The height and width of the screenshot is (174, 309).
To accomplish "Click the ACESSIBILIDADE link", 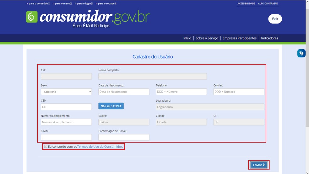I will (246, 3).
